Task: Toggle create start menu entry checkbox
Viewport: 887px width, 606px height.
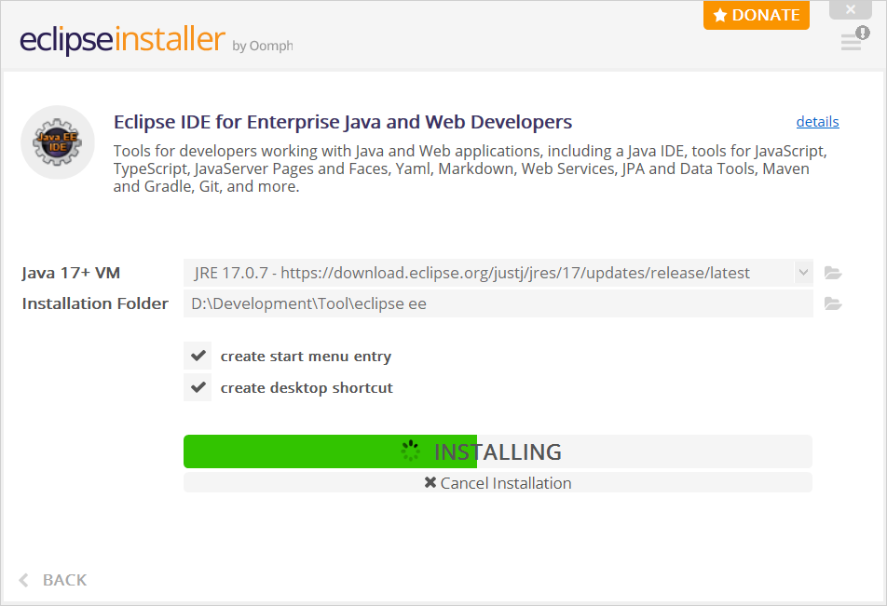Action: [198, 356]
